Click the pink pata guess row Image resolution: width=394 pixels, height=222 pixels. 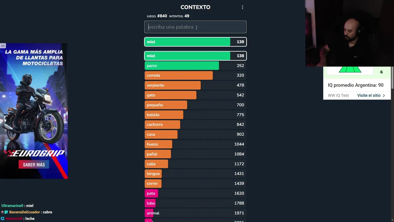pyautogui.click(x=195, y=193)
